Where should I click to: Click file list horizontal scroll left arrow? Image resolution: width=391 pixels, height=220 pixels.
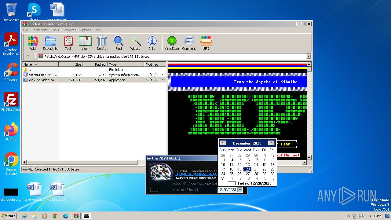point(24,163)
